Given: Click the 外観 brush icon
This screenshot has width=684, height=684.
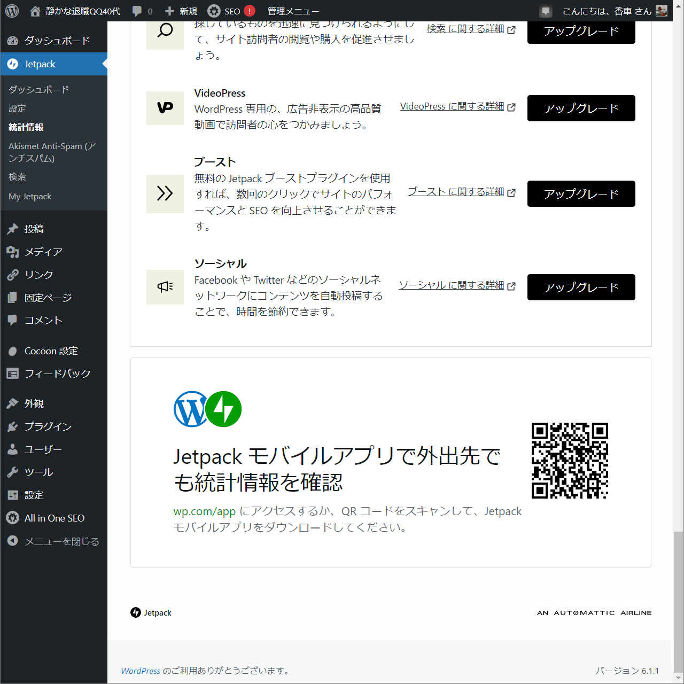Looking at the screenshot, I should 13,403.
